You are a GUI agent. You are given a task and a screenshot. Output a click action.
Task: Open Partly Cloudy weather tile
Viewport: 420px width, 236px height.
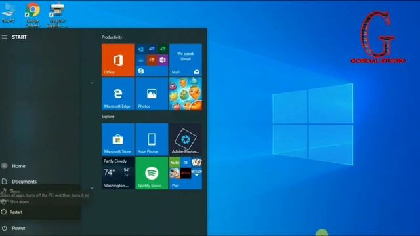[x=118, y=173]
